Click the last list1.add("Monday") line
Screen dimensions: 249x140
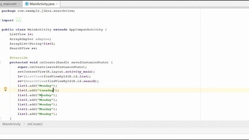tap(37, 114)
